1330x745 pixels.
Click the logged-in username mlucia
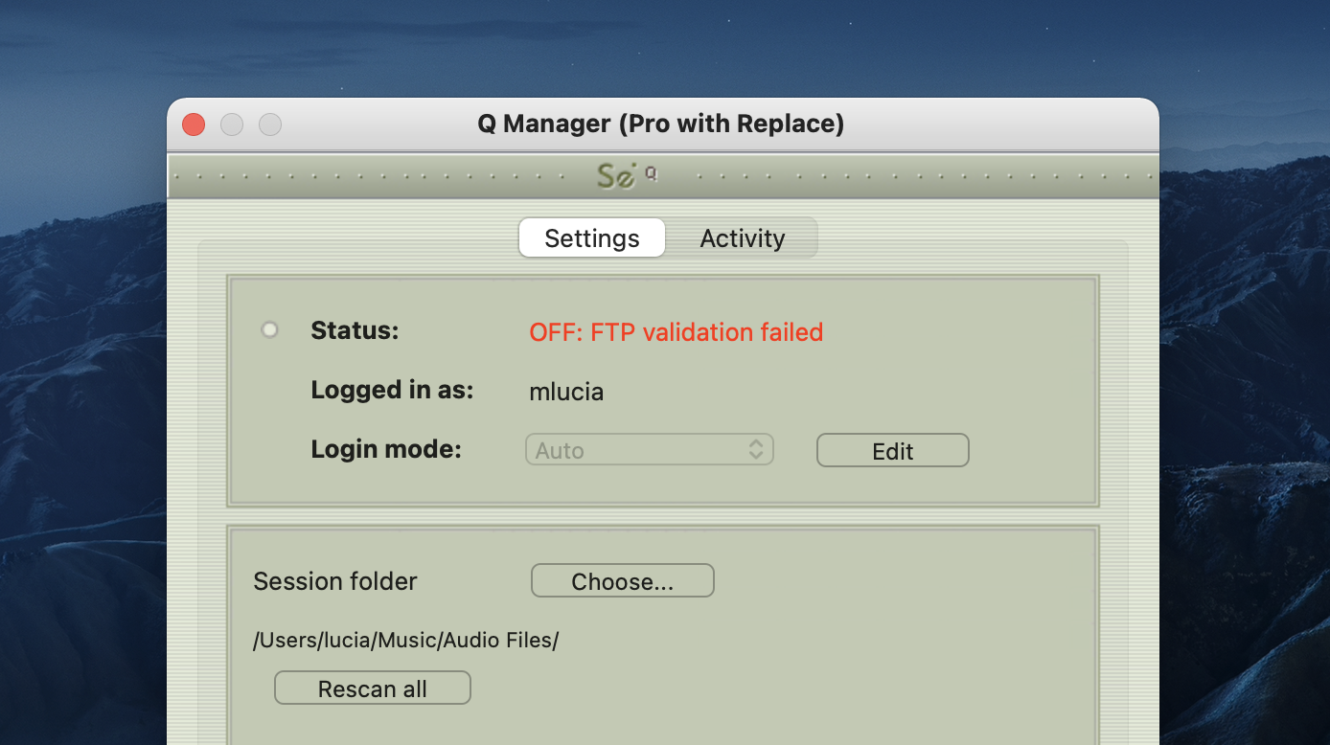pos(566,392)
